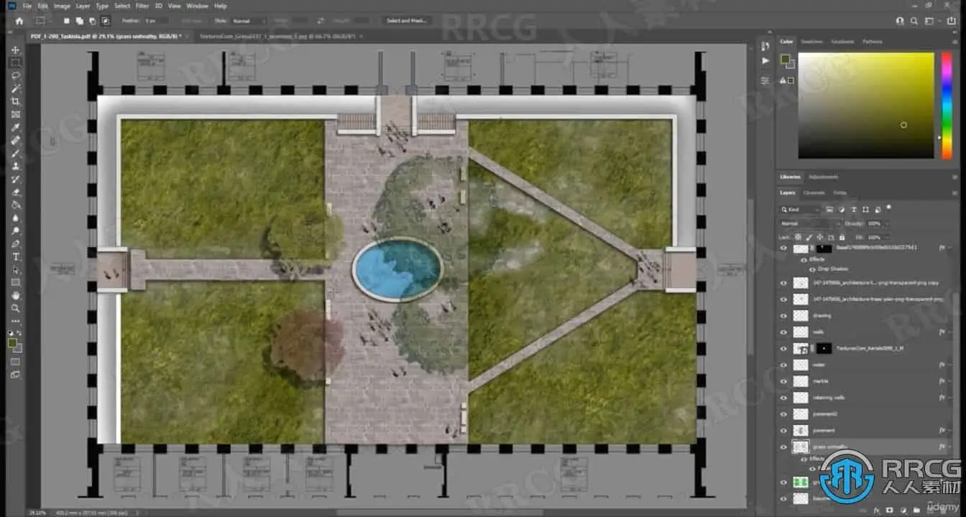Select the Gradient tool
This screenshot has height=517, width=966.
pos(16,205)
